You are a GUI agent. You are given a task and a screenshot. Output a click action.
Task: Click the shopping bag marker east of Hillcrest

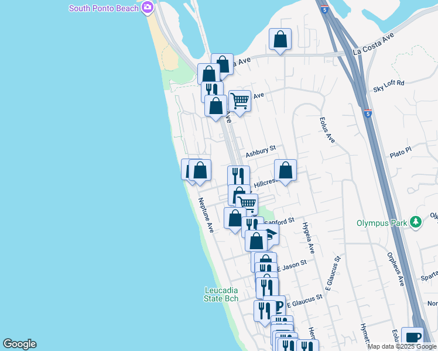coord(285,171)
